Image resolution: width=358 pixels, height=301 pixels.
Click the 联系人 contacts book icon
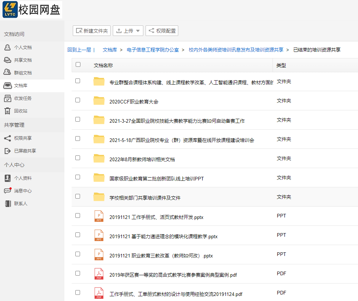(7, 204)
